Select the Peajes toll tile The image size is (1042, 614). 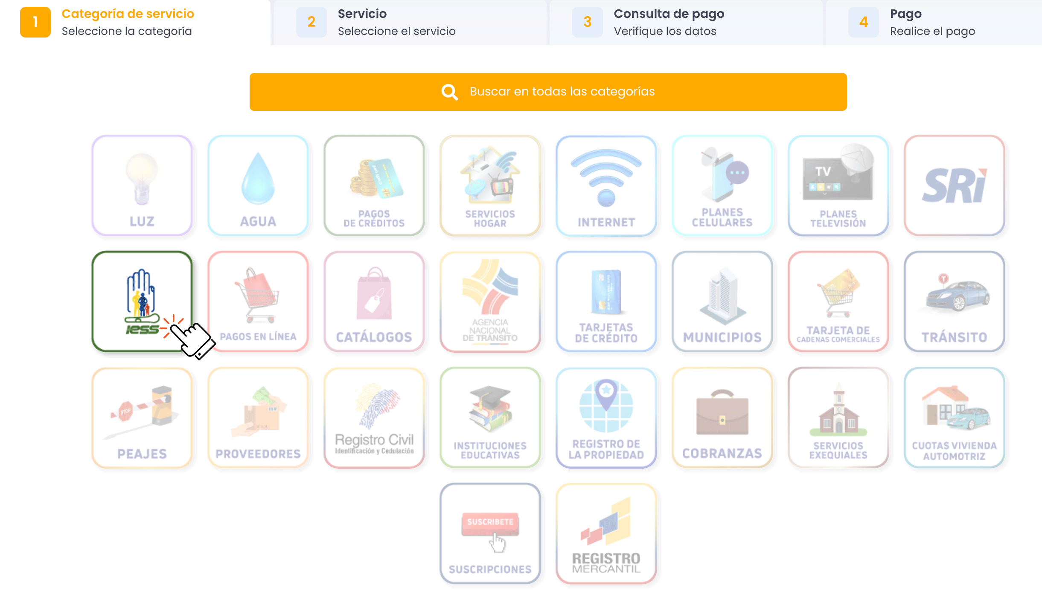[142, 417]
